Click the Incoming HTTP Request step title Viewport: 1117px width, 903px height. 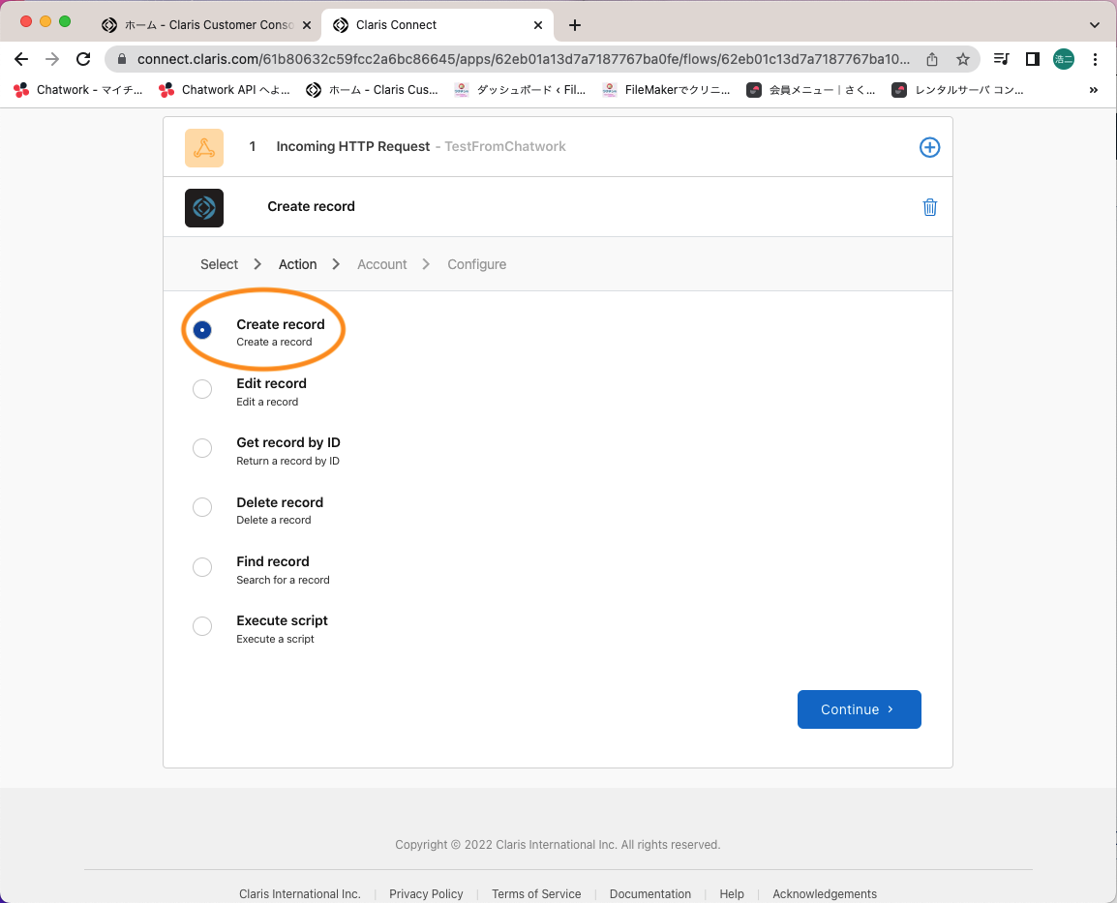pos(353,147)
